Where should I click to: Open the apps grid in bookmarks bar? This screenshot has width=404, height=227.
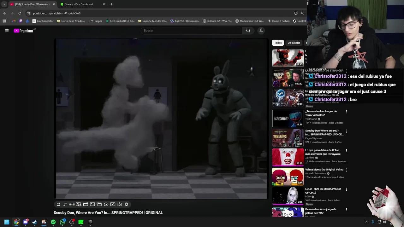tap(4, 21)
